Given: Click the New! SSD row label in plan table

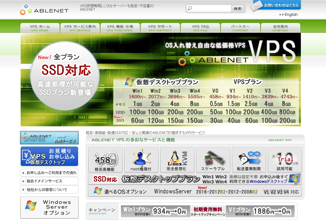Looking at the screenshot, I should pos(119,119).
